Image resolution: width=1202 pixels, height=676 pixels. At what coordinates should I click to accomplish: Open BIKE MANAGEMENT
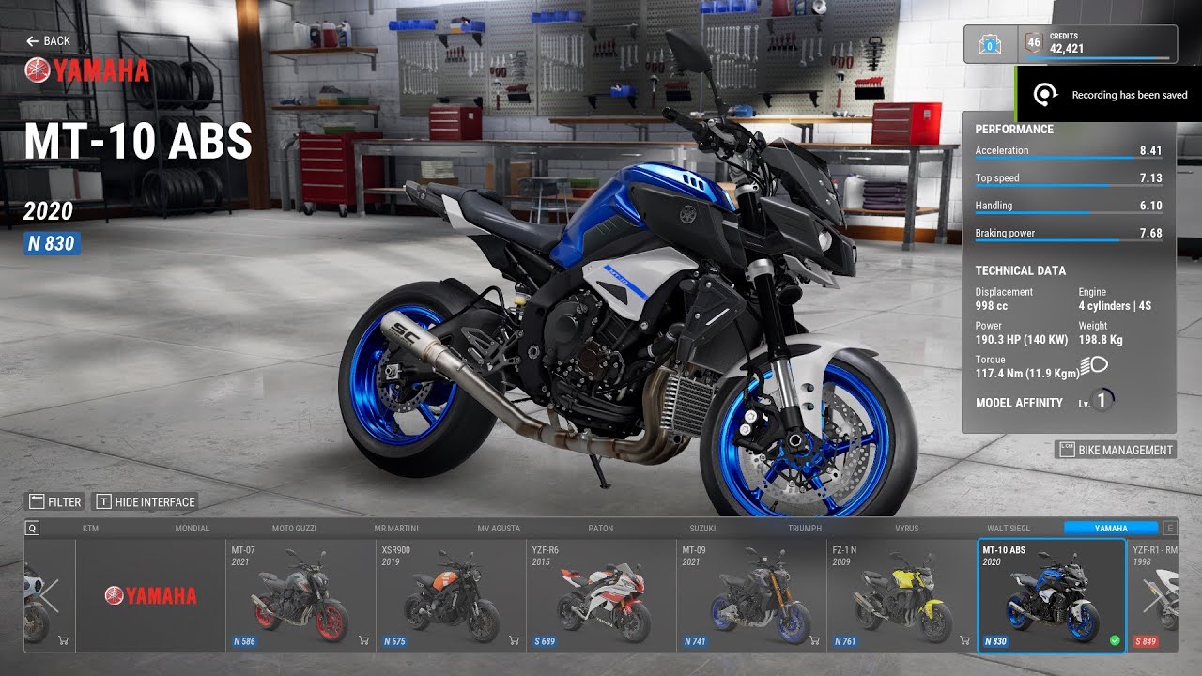coord(1115,450)
